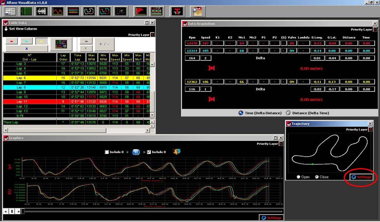Click the scatter dots plot toolbar icon
This screenshot has width=380, height=222.
pos(120,11)
